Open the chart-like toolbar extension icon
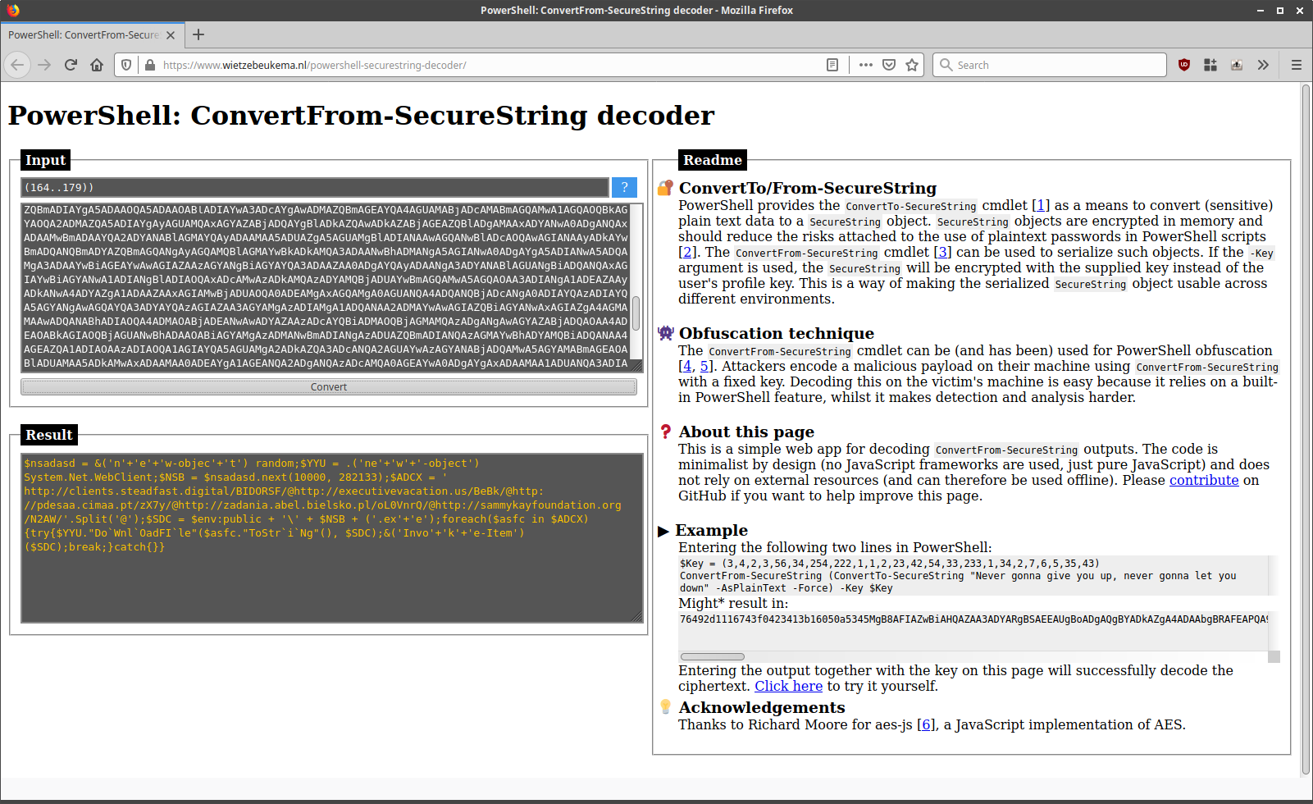 pos(1237,65)
